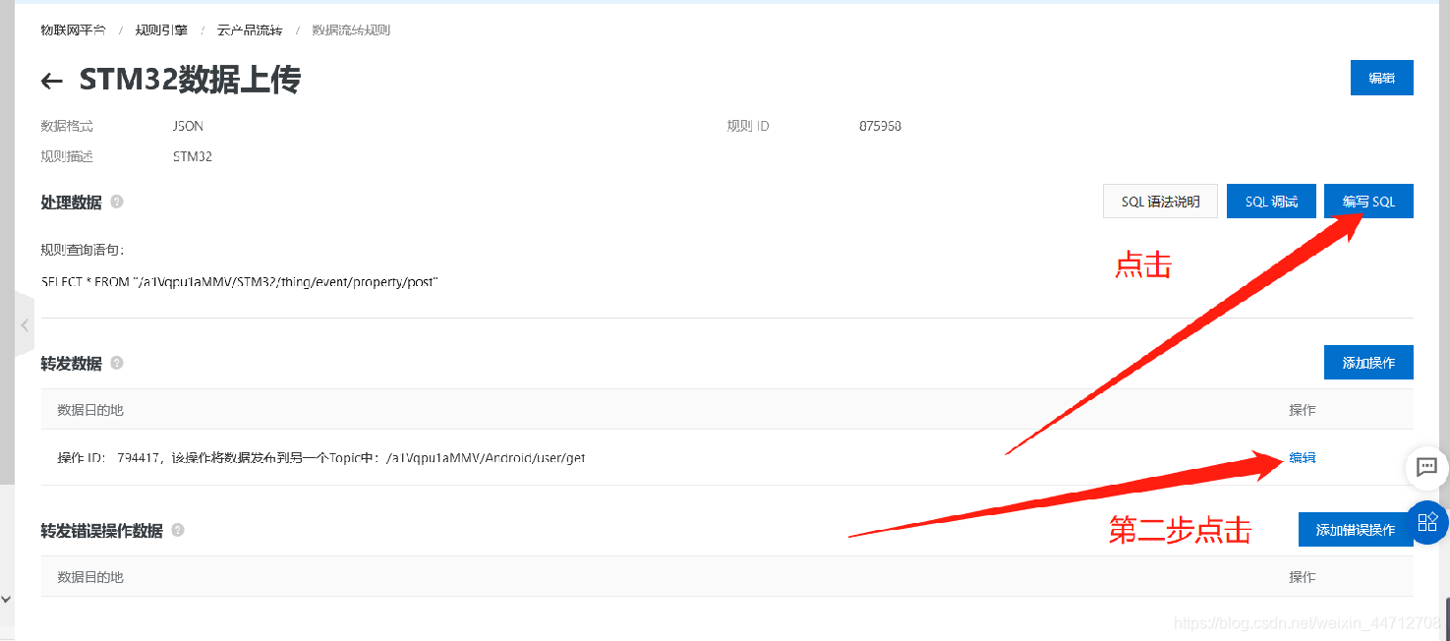
Task: Click 添加操作 button
Action: pyautogui.click(x=1368, y=363)
